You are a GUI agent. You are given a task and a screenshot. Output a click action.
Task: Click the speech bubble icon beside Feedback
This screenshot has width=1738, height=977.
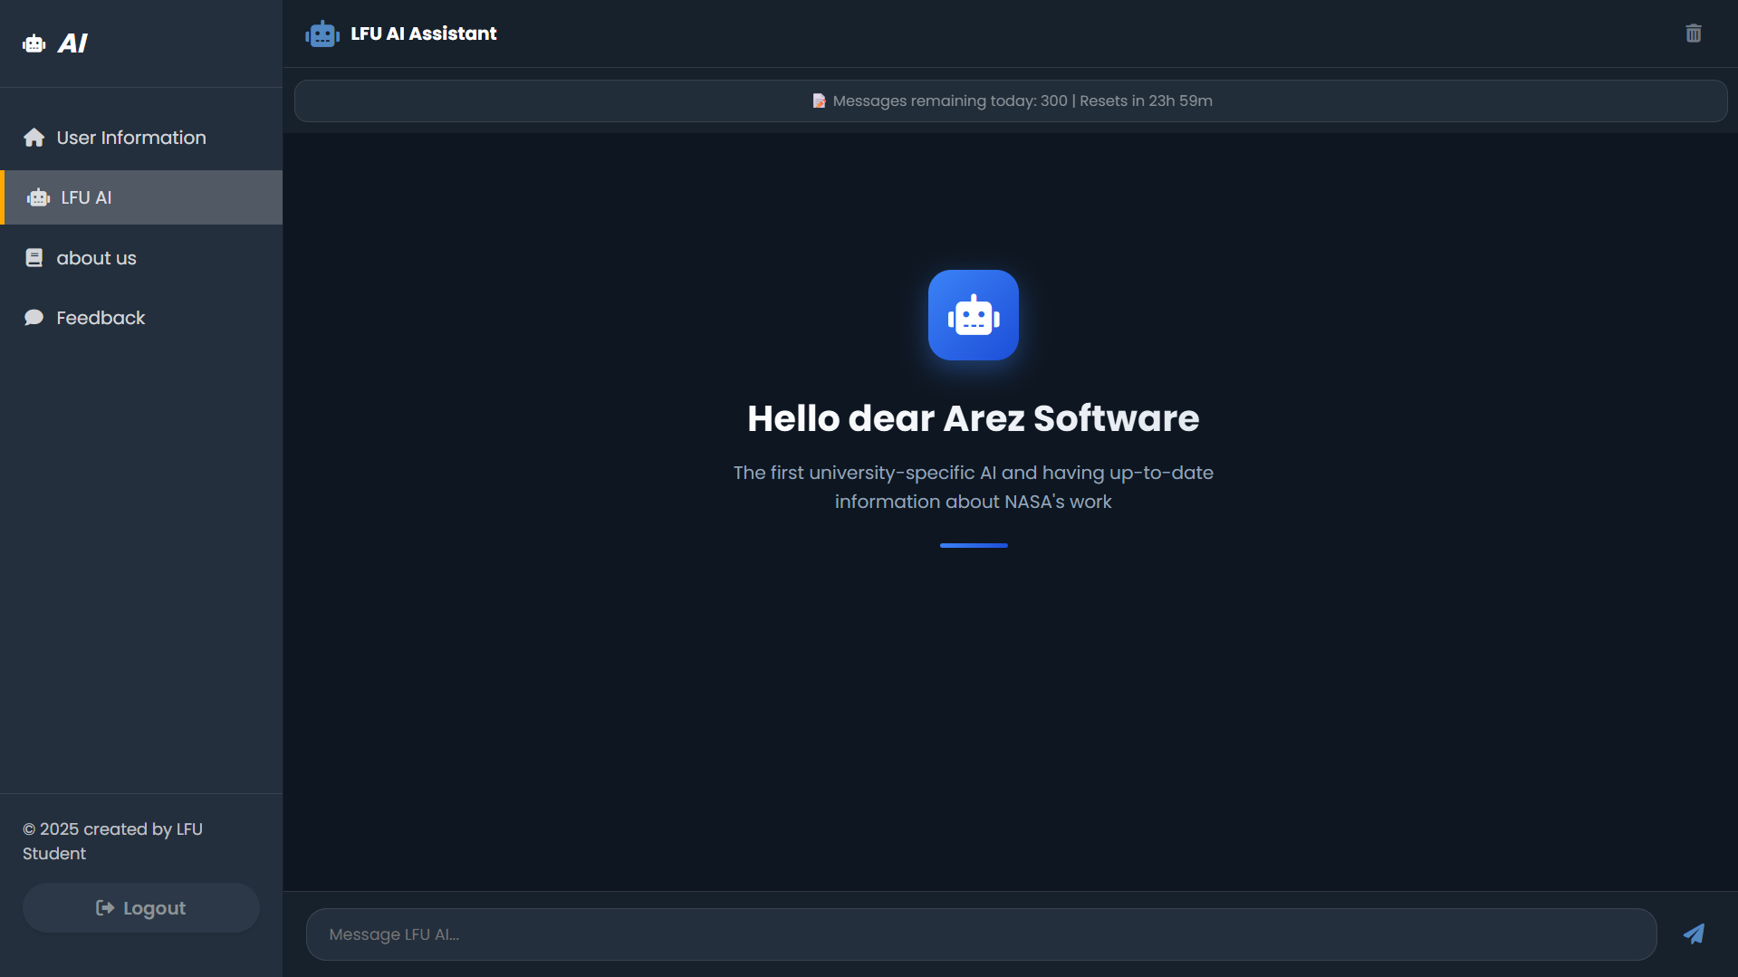pos(34,318)
